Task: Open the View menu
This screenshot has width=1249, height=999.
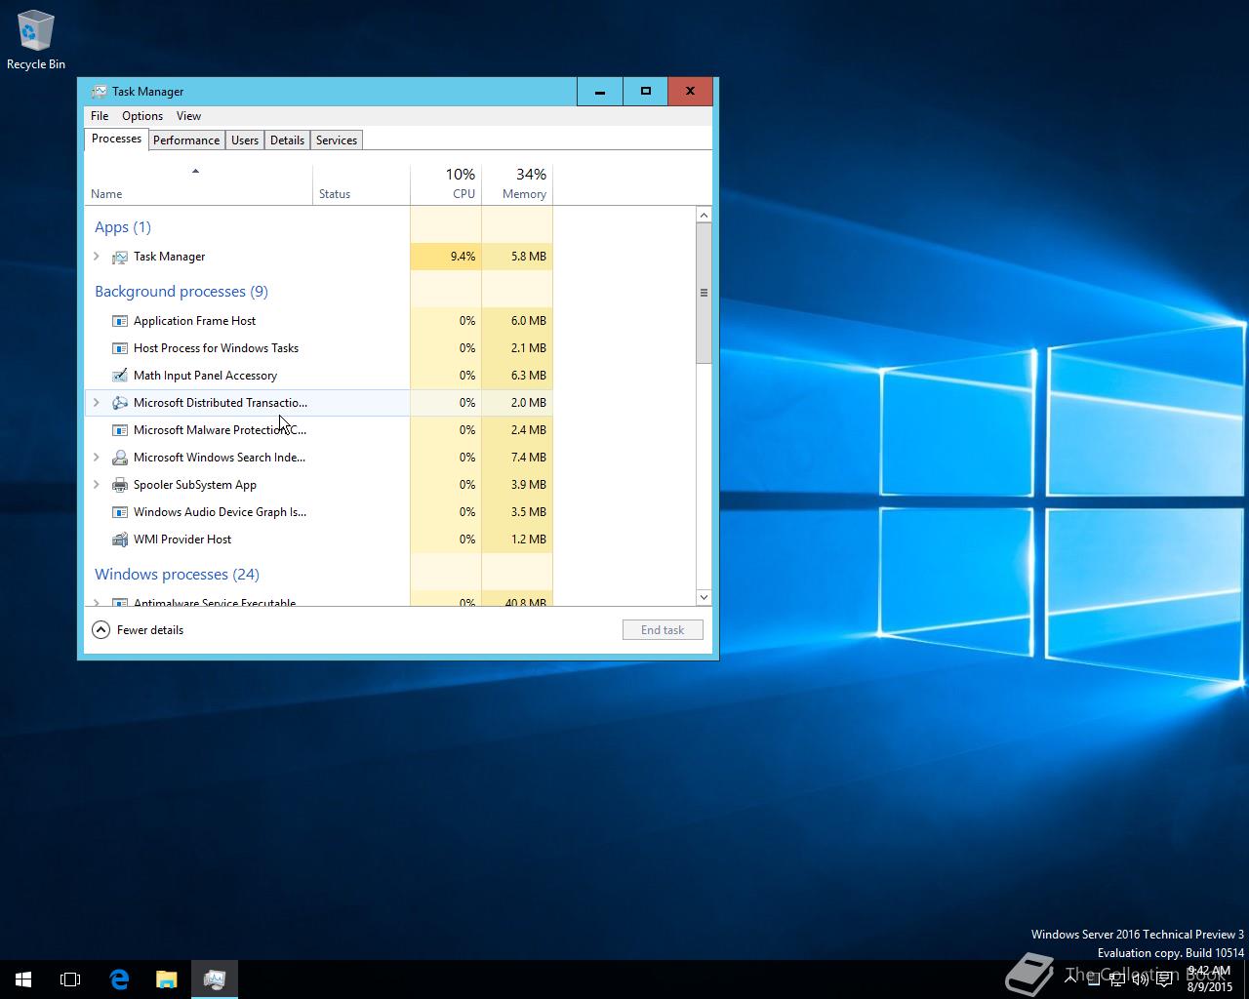Action: click(188, 116)
